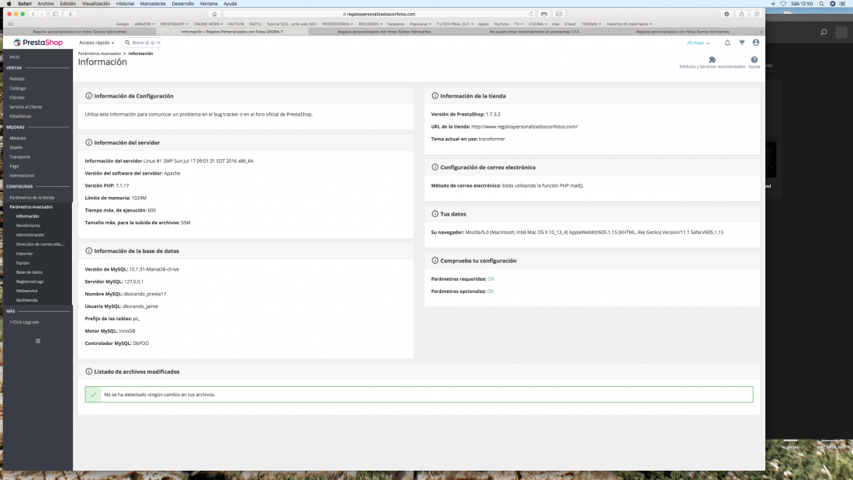Collapse the sidebar with hamburger icon
853x480 pixels.
click(37, 341)
